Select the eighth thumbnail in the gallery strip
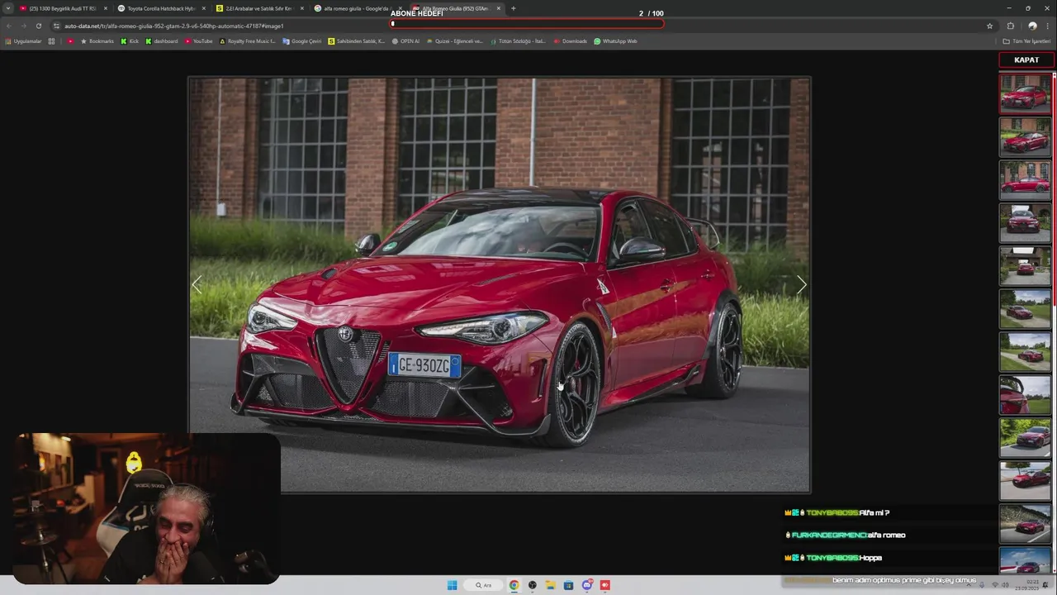 point(1025,395)
